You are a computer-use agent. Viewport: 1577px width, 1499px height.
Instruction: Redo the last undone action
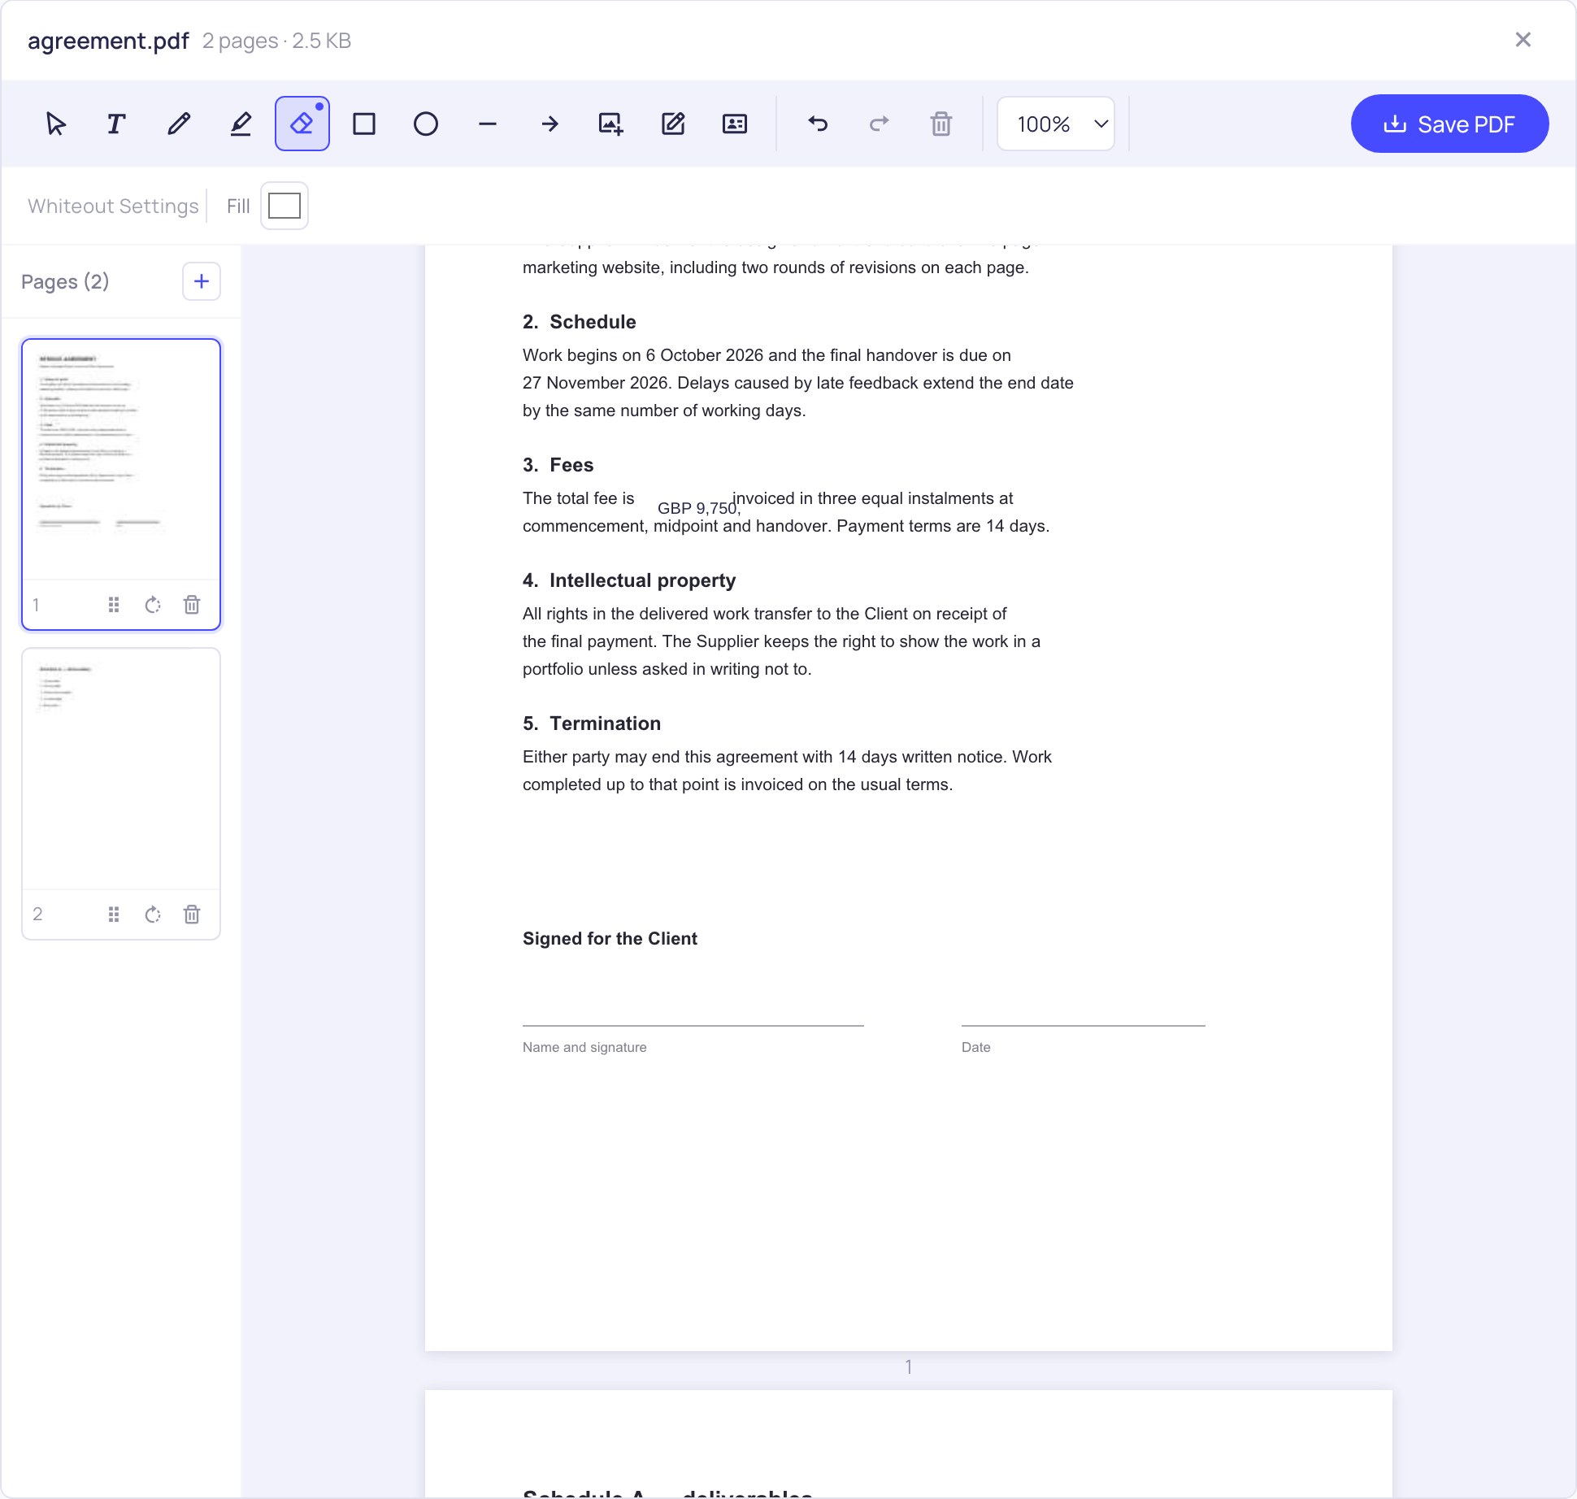(880, 124)
